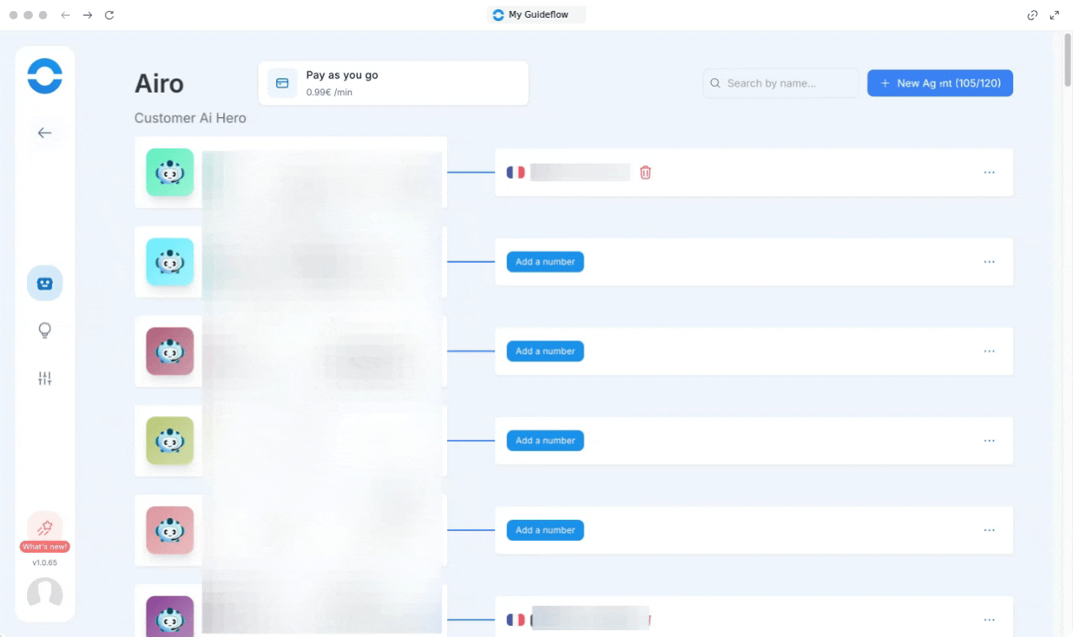Delete the first agent's phone number
Image resolution: width=1073 pixels, height=637 pixels.
(x=645, y=173)
